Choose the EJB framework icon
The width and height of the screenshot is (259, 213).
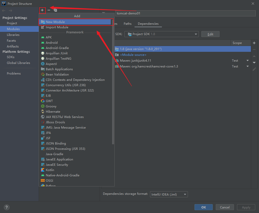tap(43, 96)
